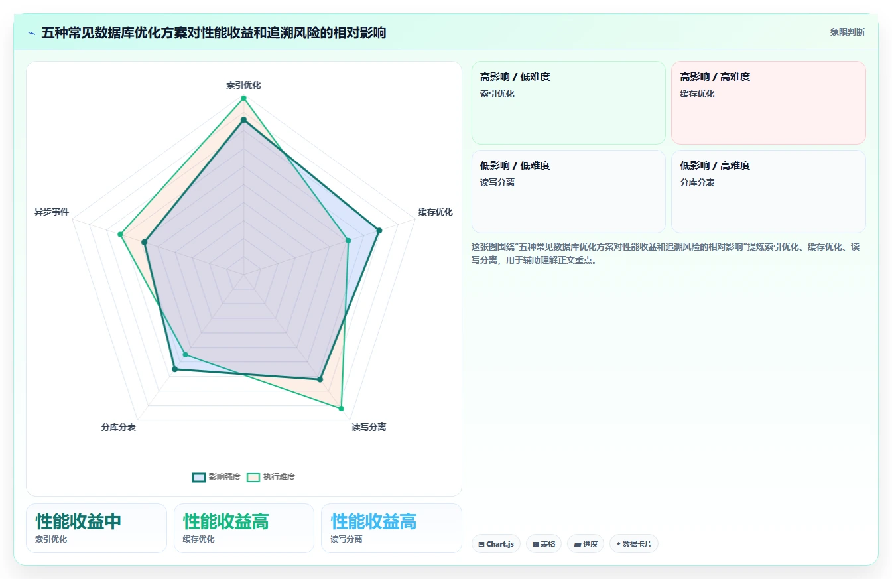Click 缓存优化 inside 高影响 / 高难度 card
Screen dimensions: 892x579
[x=698, y=94]
